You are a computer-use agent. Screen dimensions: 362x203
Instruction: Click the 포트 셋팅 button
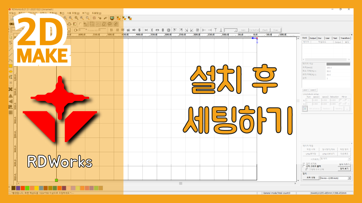[x=311, y=178]
